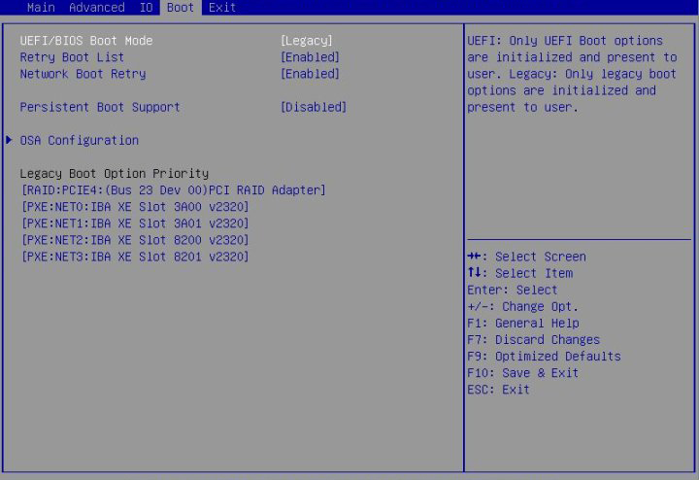Select the Network Boot Retry setting
Viewport: 699px width, 480px height.
(x=83, y=74)
